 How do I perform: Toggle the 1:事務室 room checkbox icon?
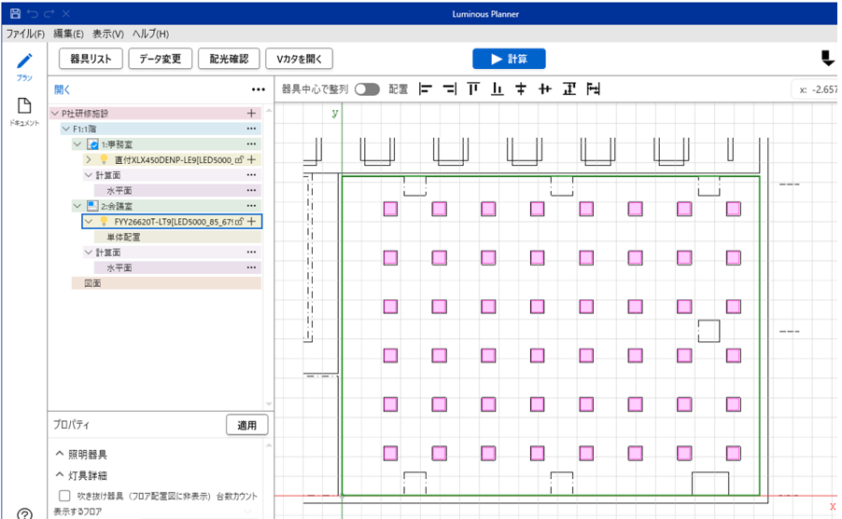[x=92, y=144]
